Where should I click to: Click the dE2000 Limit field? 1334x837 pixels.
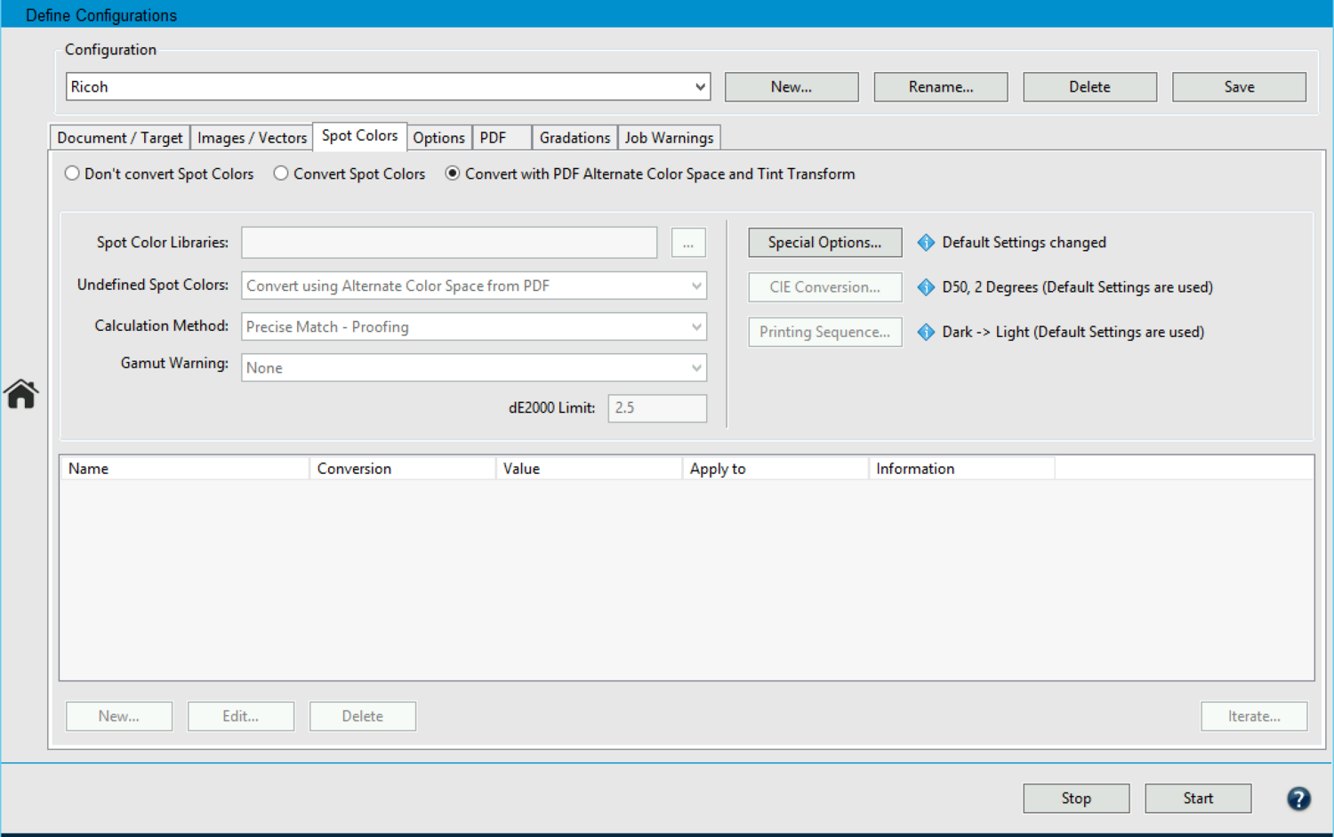click(x=657, y=408)
